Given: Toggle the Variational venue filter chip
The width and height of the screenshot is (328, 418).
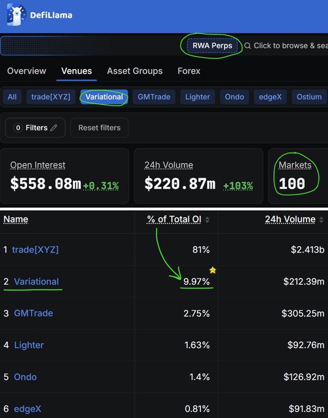Looking at the screenshot, I should pos(104,97).
